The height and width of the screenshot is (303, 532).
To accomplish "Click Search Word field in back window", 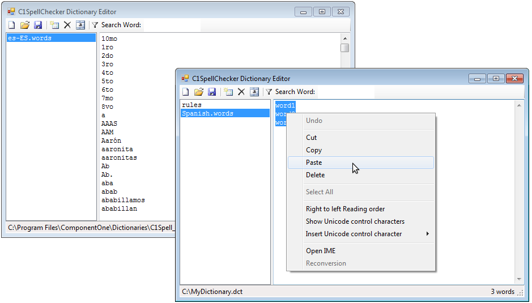I will [172, 25].
